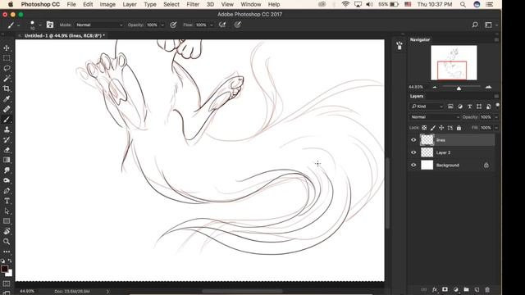Hide Layer 2 visibility
The width and height of the screenshot is (525, 295).
point(413,152)
